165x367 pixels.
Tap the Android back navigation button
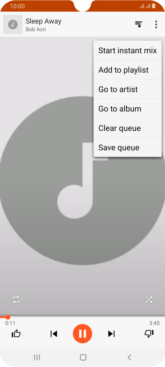129,357
